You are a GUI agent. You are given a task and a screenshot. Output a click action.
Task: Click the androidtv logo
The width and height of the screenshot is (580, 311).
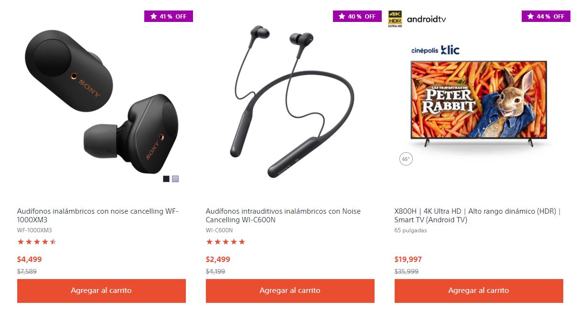coord(426,20)
